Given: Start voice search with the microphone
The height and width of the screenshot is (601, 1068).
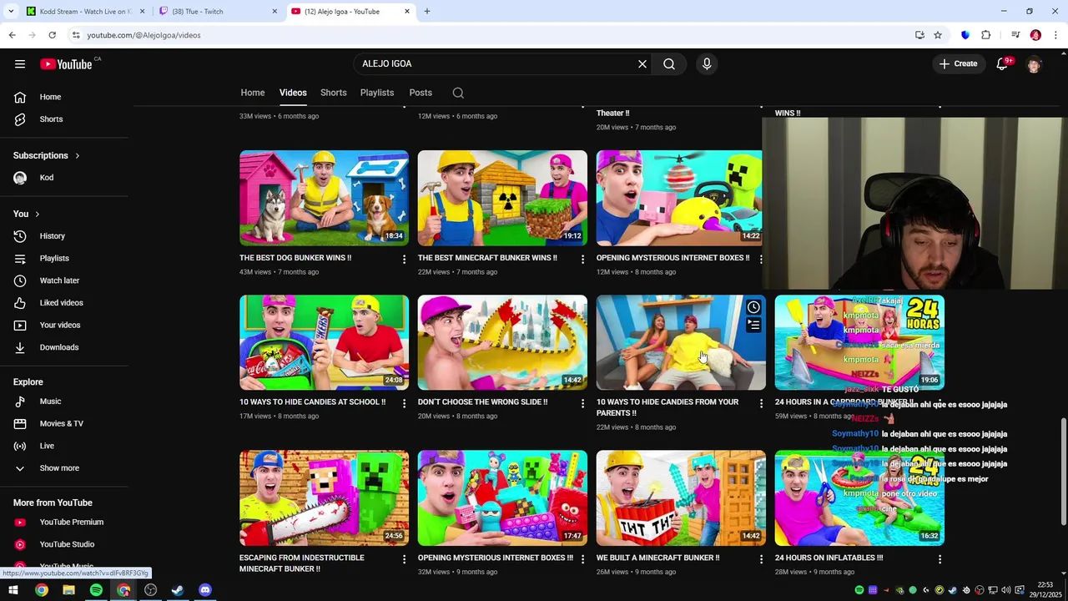Looking at the screenshot, I should coord(707,64).
